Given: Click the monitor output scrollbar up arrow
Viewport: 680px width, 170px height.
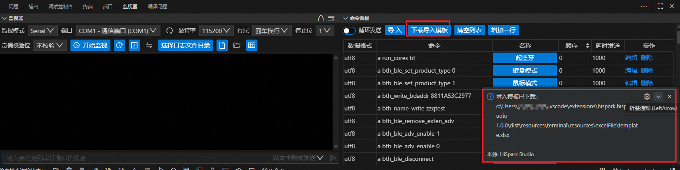Looking at the screenshot, I should 335,57.
